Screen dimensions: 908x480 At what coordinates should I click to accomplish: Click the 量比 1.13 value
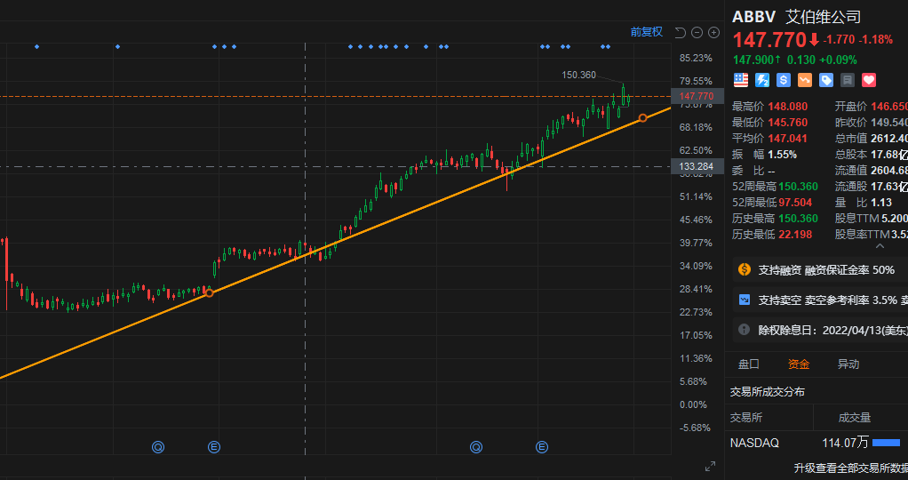coord(881,203)
